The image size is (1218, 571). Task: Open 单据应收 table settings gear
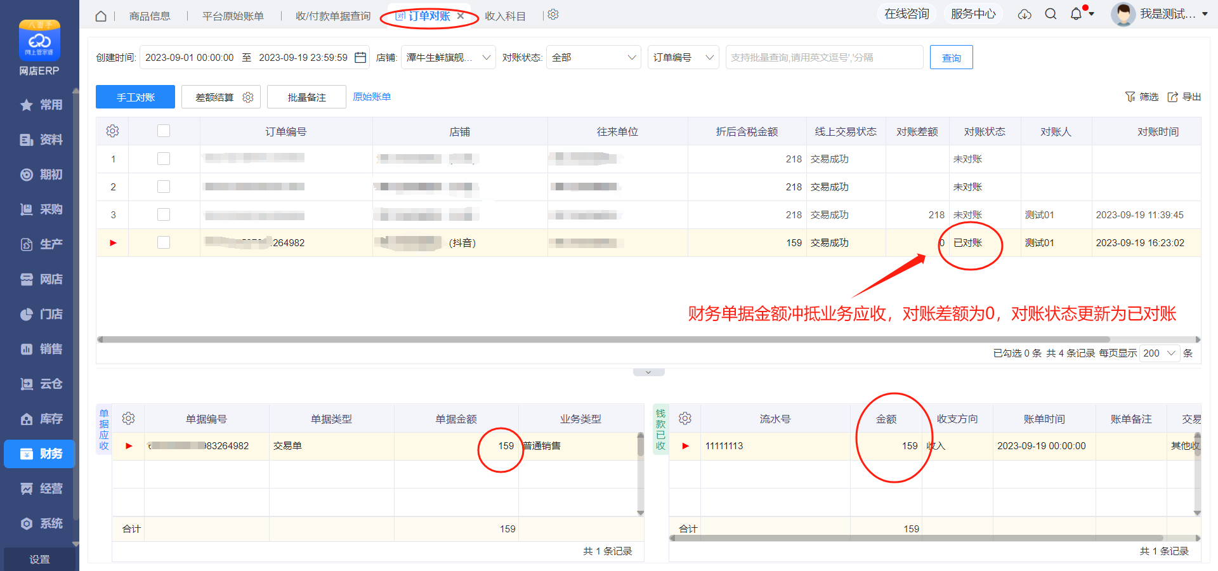[x=128, y=418]
